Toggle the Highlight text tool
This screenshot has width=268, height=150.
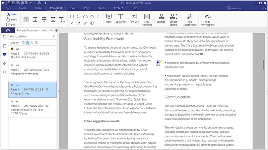click(x=26, y=20)
